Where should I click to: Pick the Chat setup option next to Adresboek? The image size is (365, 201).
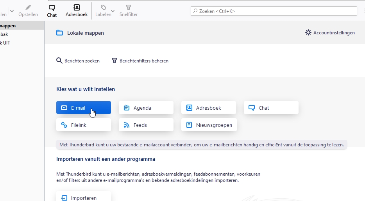click(x=271, y=108)
